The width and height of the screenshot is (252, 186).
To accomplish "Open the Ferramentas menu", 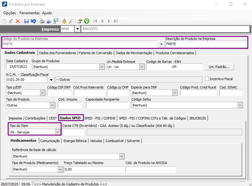I will (29, 13).
